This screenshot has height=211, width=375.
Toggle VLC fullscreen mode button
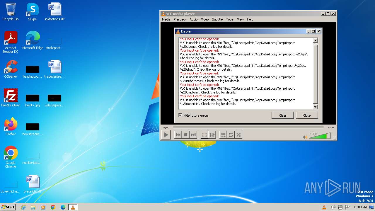point(204,135)
